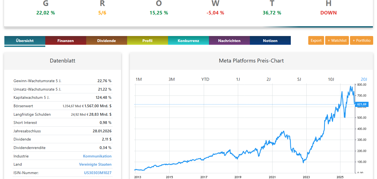This screenshot has height=179, width=377.
Task: Open the Vereinigte Staaten country link
Action: (95, 164)
